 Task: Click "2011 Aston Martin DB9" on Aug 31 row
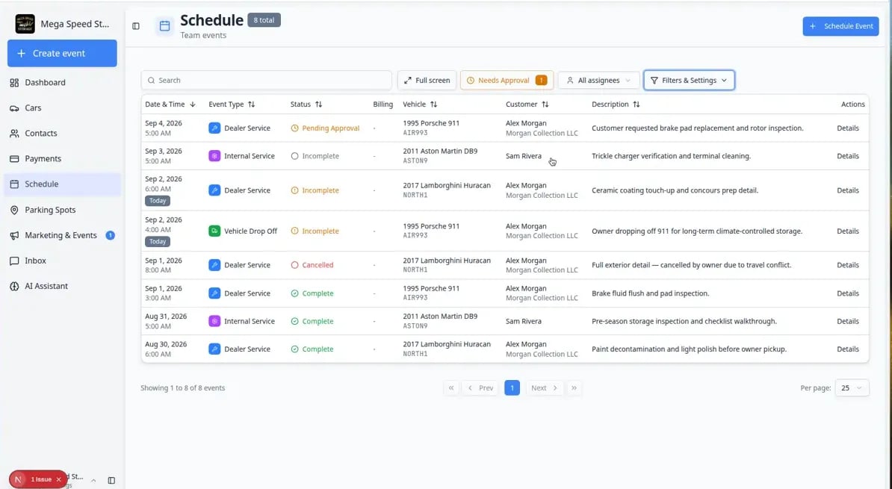tap(440, 316)
